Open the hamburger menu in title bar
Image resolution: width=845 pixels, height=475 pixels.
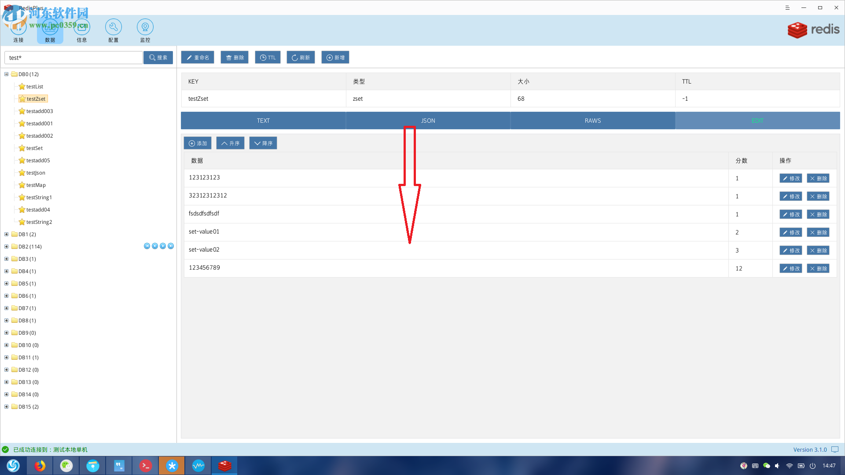[x=787, y=7]
